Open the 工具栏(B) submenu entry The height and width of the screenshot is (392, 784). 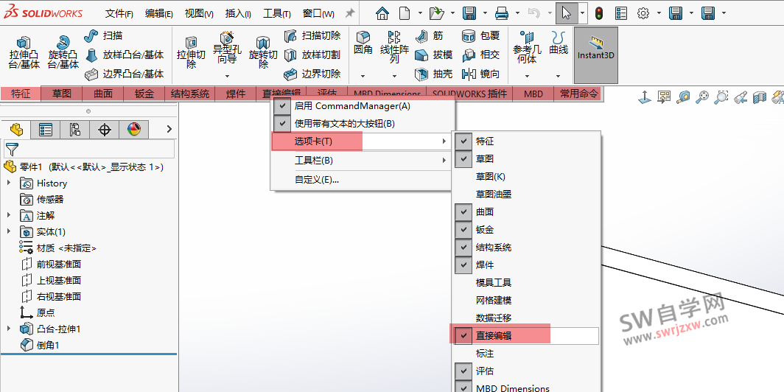[363, 161]
